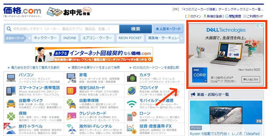The image size is (274, 136).
Task: Click the globe icon for プロバイダ
Action: pos(132,91)
